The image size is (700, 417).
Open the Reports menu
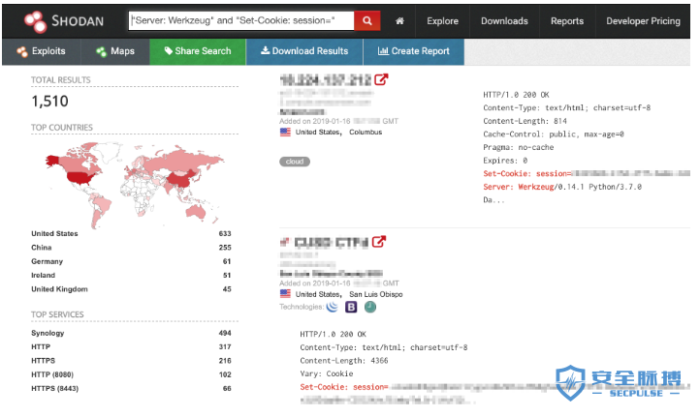(x=567, y=21)
